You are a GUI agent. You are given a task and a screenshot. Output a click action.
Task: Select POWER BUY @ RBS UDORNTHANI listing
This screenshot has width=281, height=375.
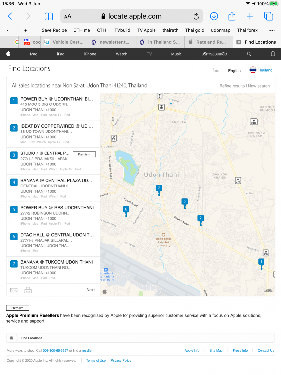(x=53, y=215)
